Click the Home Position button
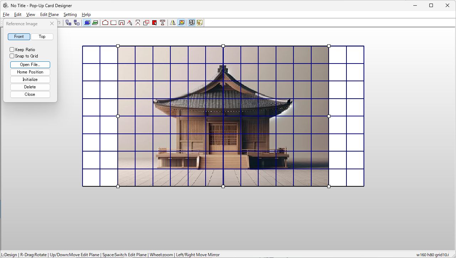This screenshot has width=456, height=258. 30,72
